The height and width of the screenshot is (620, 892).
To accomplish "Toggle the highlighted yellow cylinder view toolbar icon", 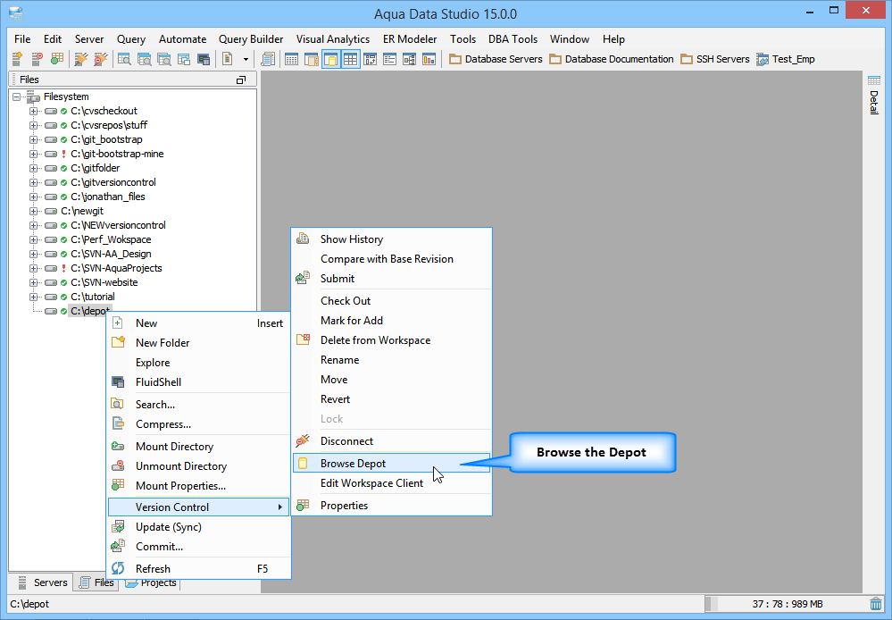I will click(331, 59).
